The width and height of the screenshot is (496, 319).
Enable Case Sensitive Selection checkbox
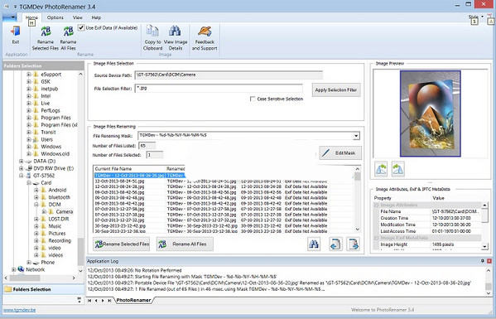(x=253, y=99)
